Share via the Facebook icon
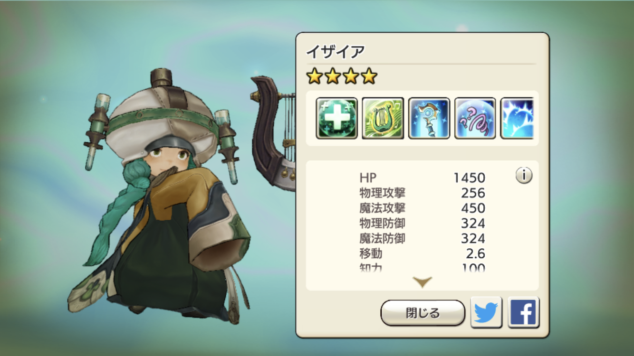Viewport: 634px width, 356px height. click(x=523, y=312)
